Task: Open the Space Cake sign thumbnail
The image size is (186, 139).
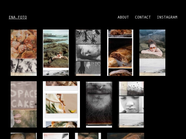Action: click(24, 104)
